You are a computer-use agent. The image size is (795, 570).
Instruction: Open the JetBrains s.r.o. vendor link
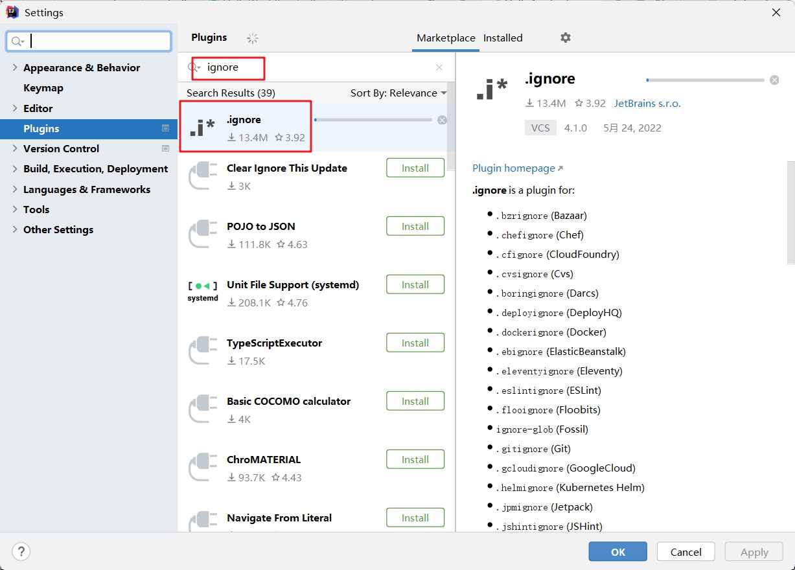click(647, 103)
